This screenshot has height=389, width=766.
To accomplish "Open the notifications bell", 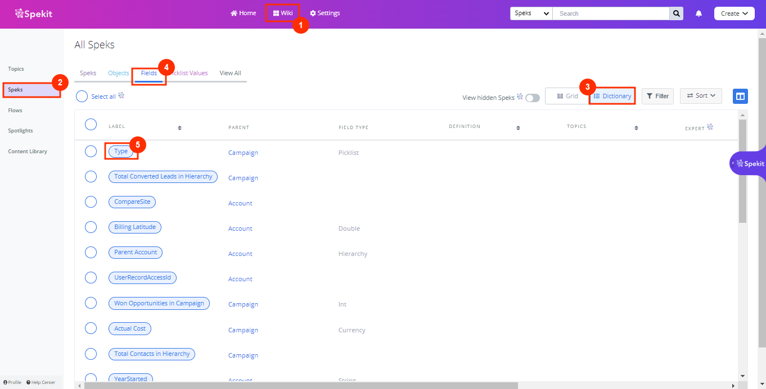I will tap(699, 13).
